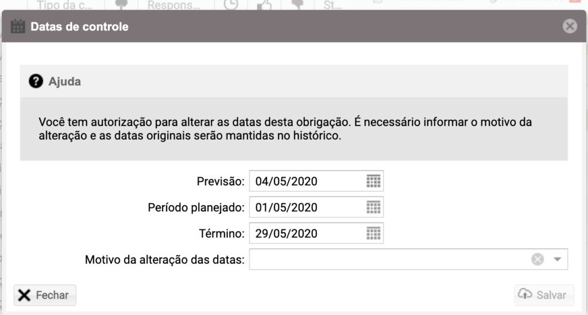Click the Tipo da c... column header
The image size is (588, 315).
pos(65,5)
